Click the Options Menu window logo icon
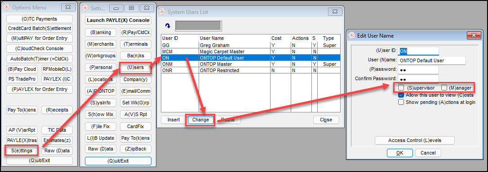Screen dimensions: 488x172 click(6, 8)
